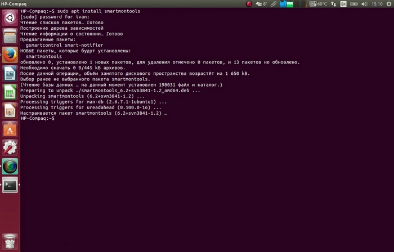Screen dimensions: 394x252
Task: Open Ubuntu Software Center
Action: [10, 129]
